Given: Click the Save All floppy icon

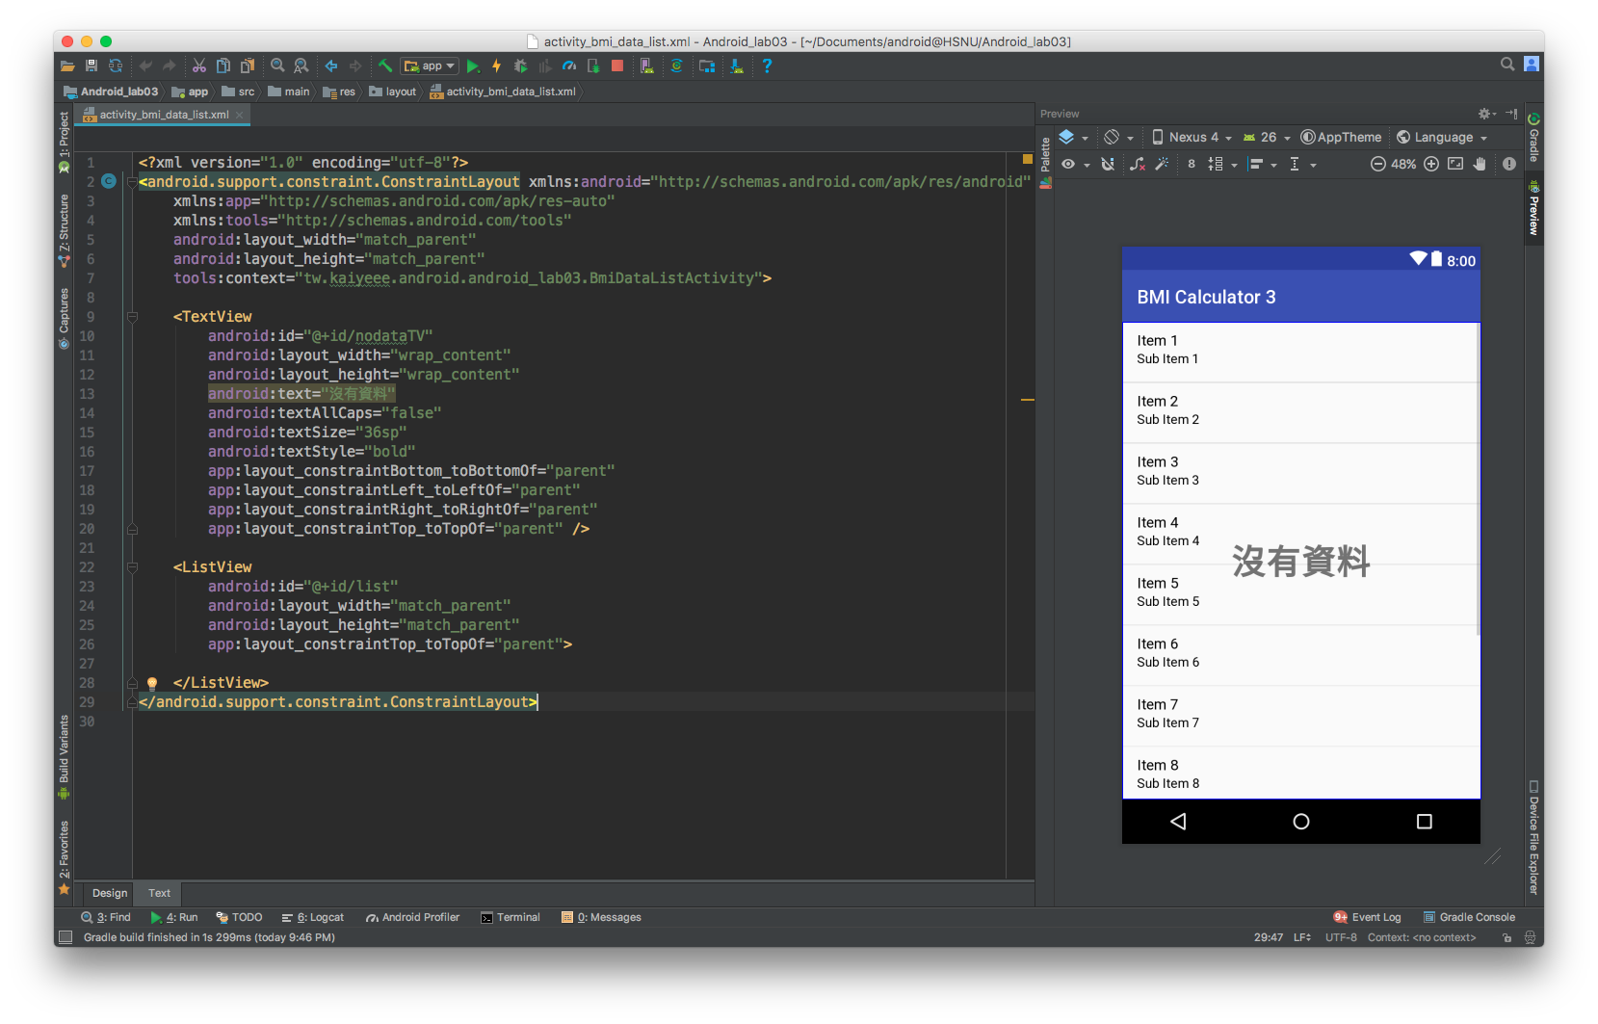Looking at the screenshot, I should [92, 66].
